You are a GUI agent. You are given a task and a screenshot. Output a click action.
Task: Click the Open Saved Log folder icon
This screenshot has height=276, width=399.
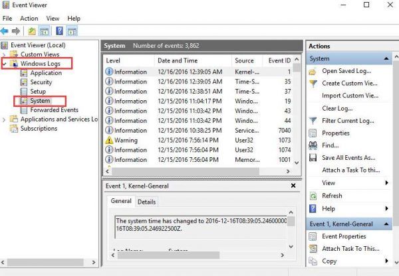(313, 72)
